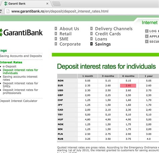This screenshot has width=159, height=153.
Task: Click the 1 month column header
Action: [88, 76]
